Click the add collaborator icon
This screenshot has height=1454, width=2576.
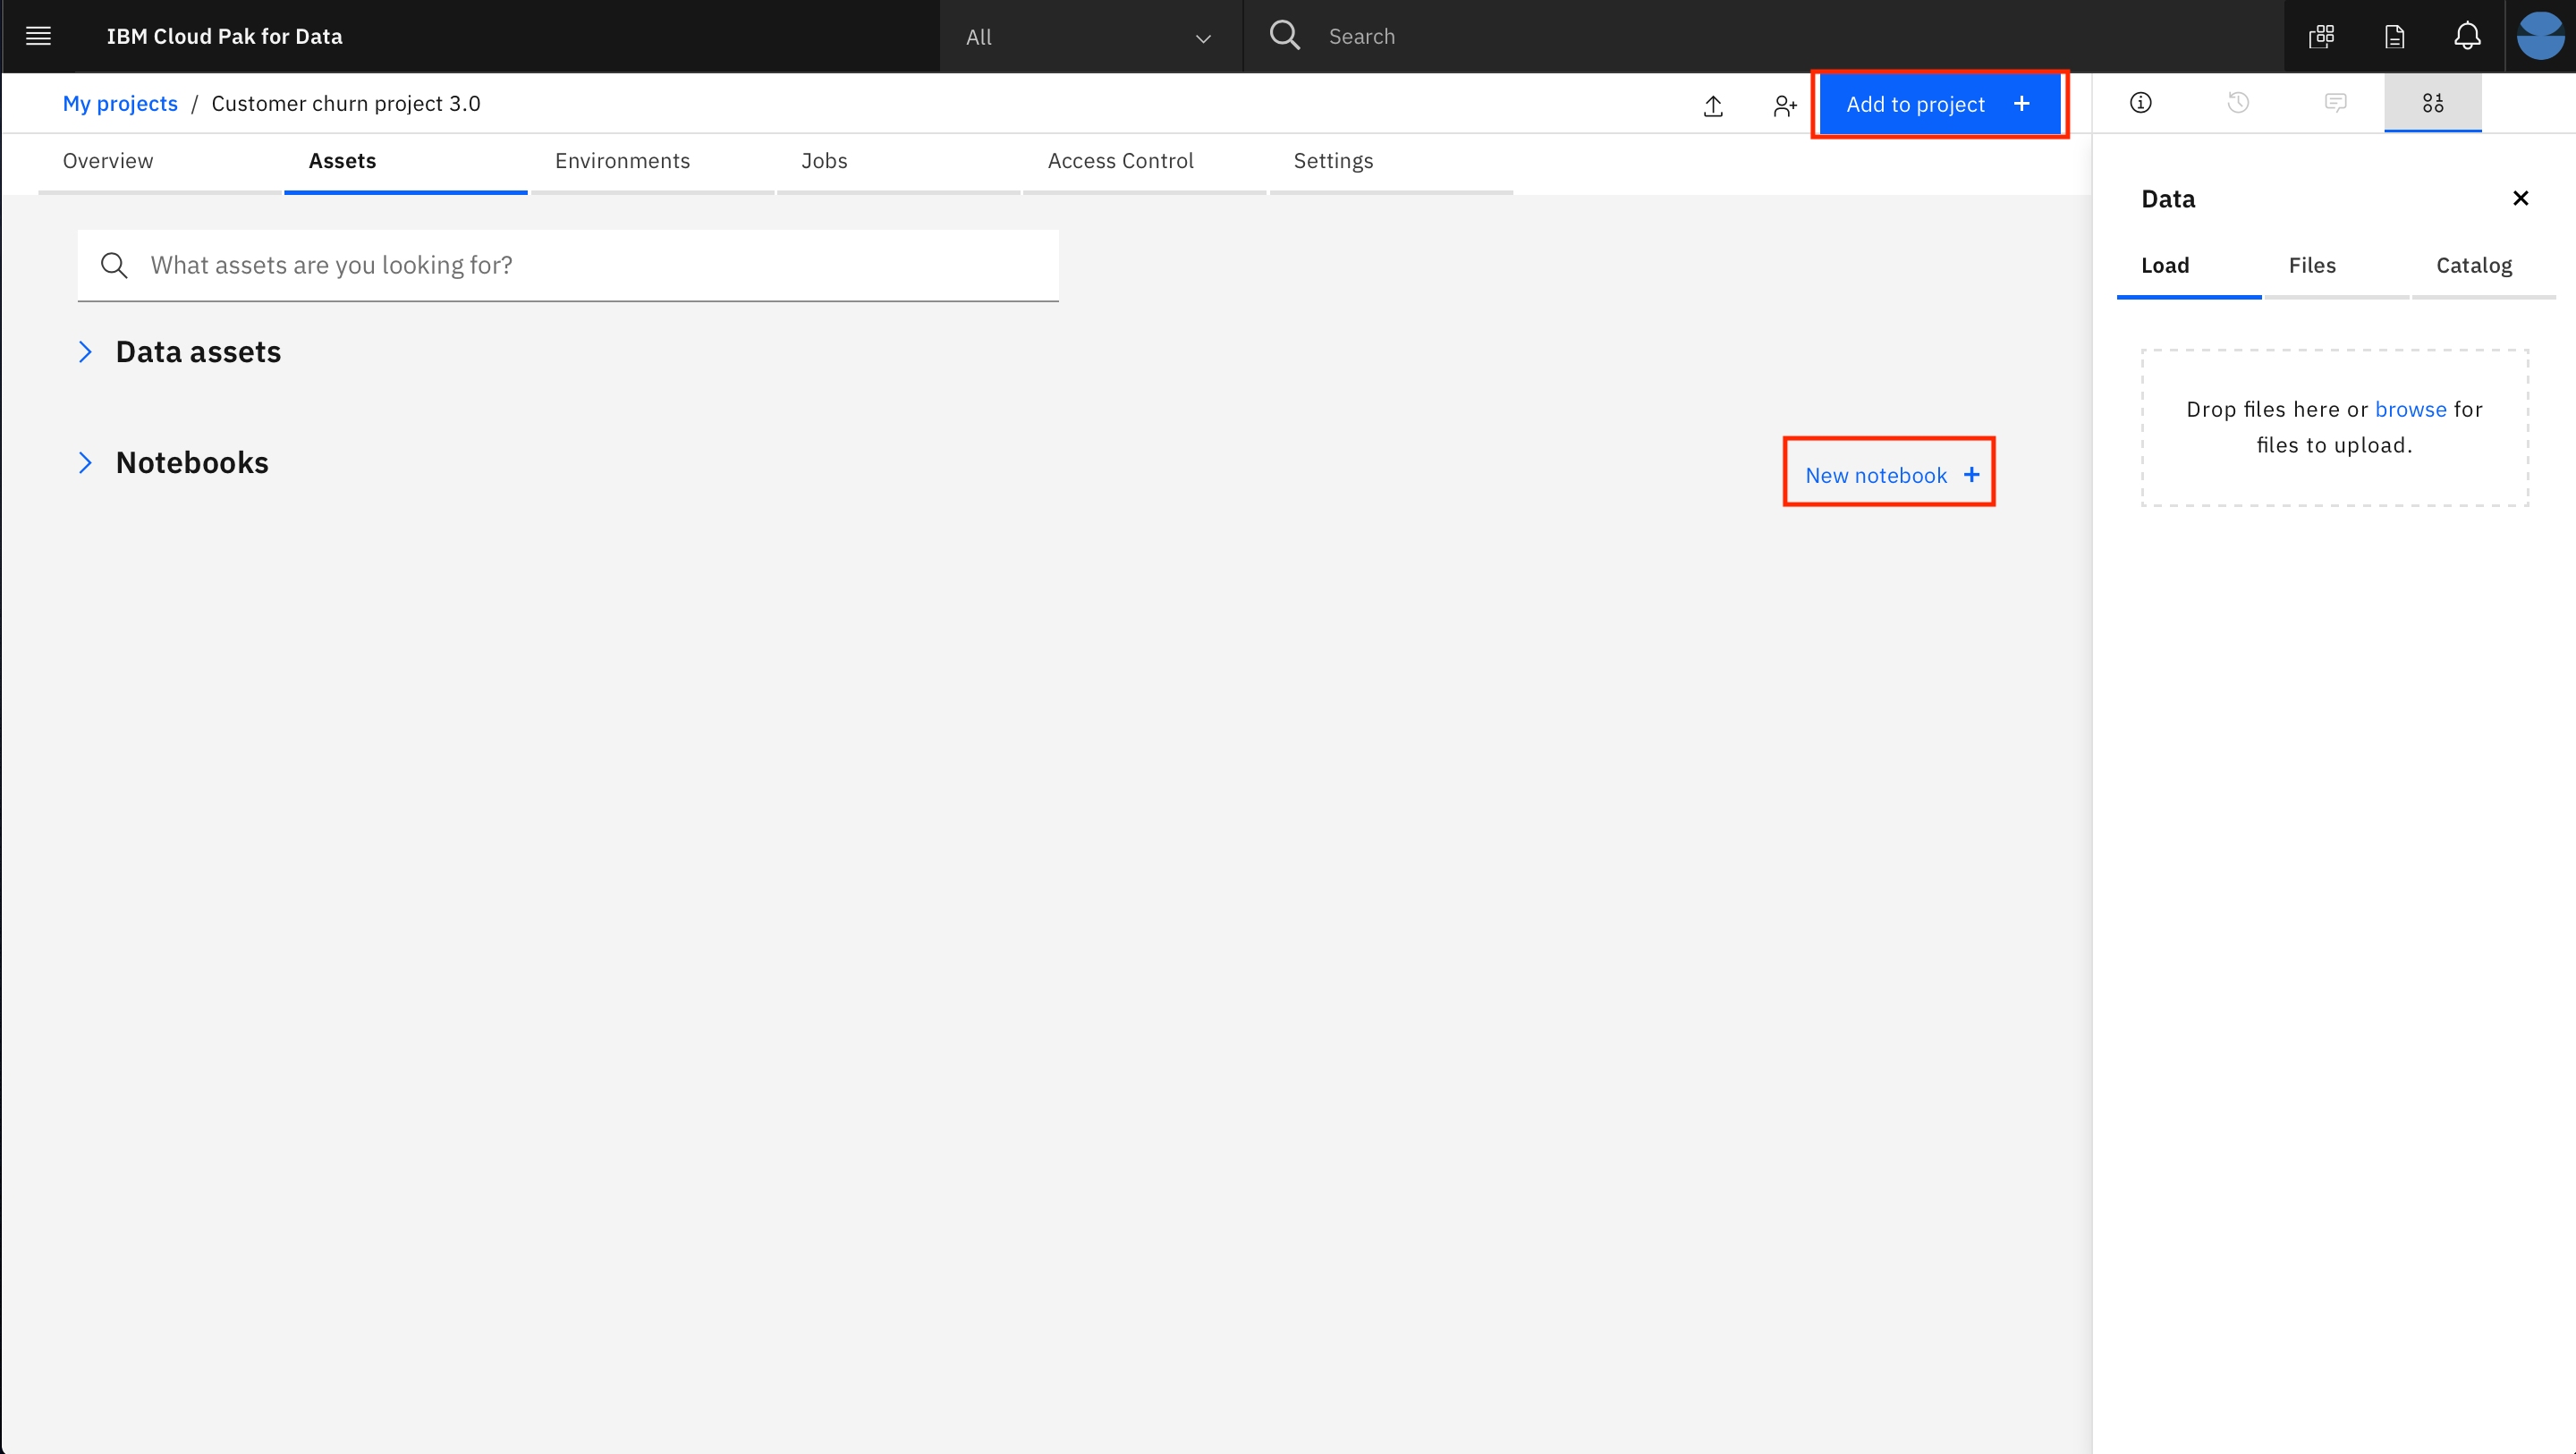[x=1784, y=105]
